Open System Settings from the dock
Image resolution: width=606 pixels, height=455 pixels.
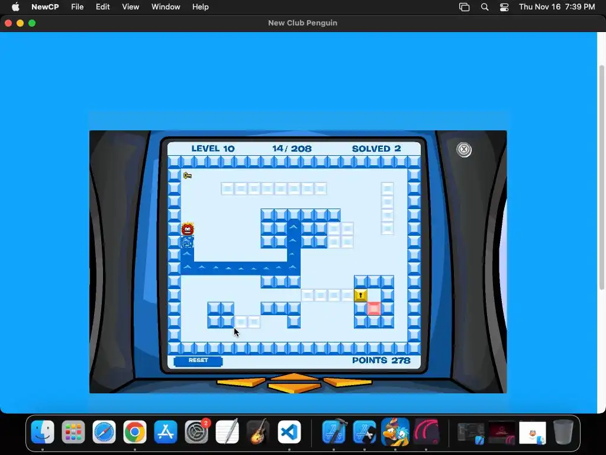point(196,432)
